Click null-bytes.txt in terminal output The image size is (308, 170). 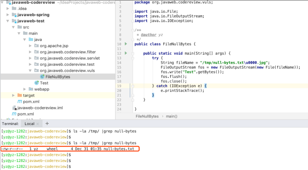119,149
